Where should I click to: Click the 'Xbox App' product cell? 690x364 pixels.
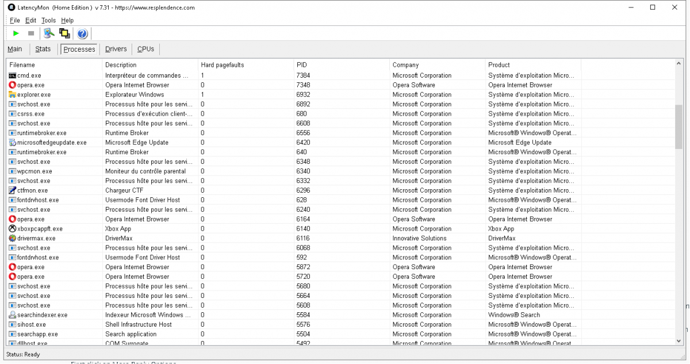pos(501,229)
